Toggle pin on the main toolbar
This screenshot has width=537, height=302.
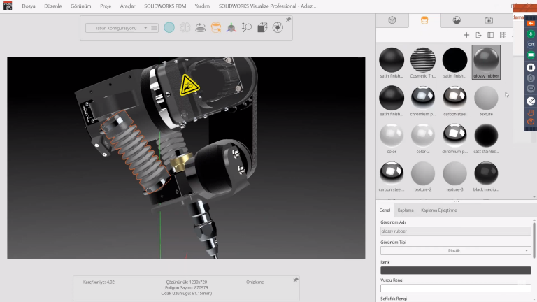pos(289,20)
